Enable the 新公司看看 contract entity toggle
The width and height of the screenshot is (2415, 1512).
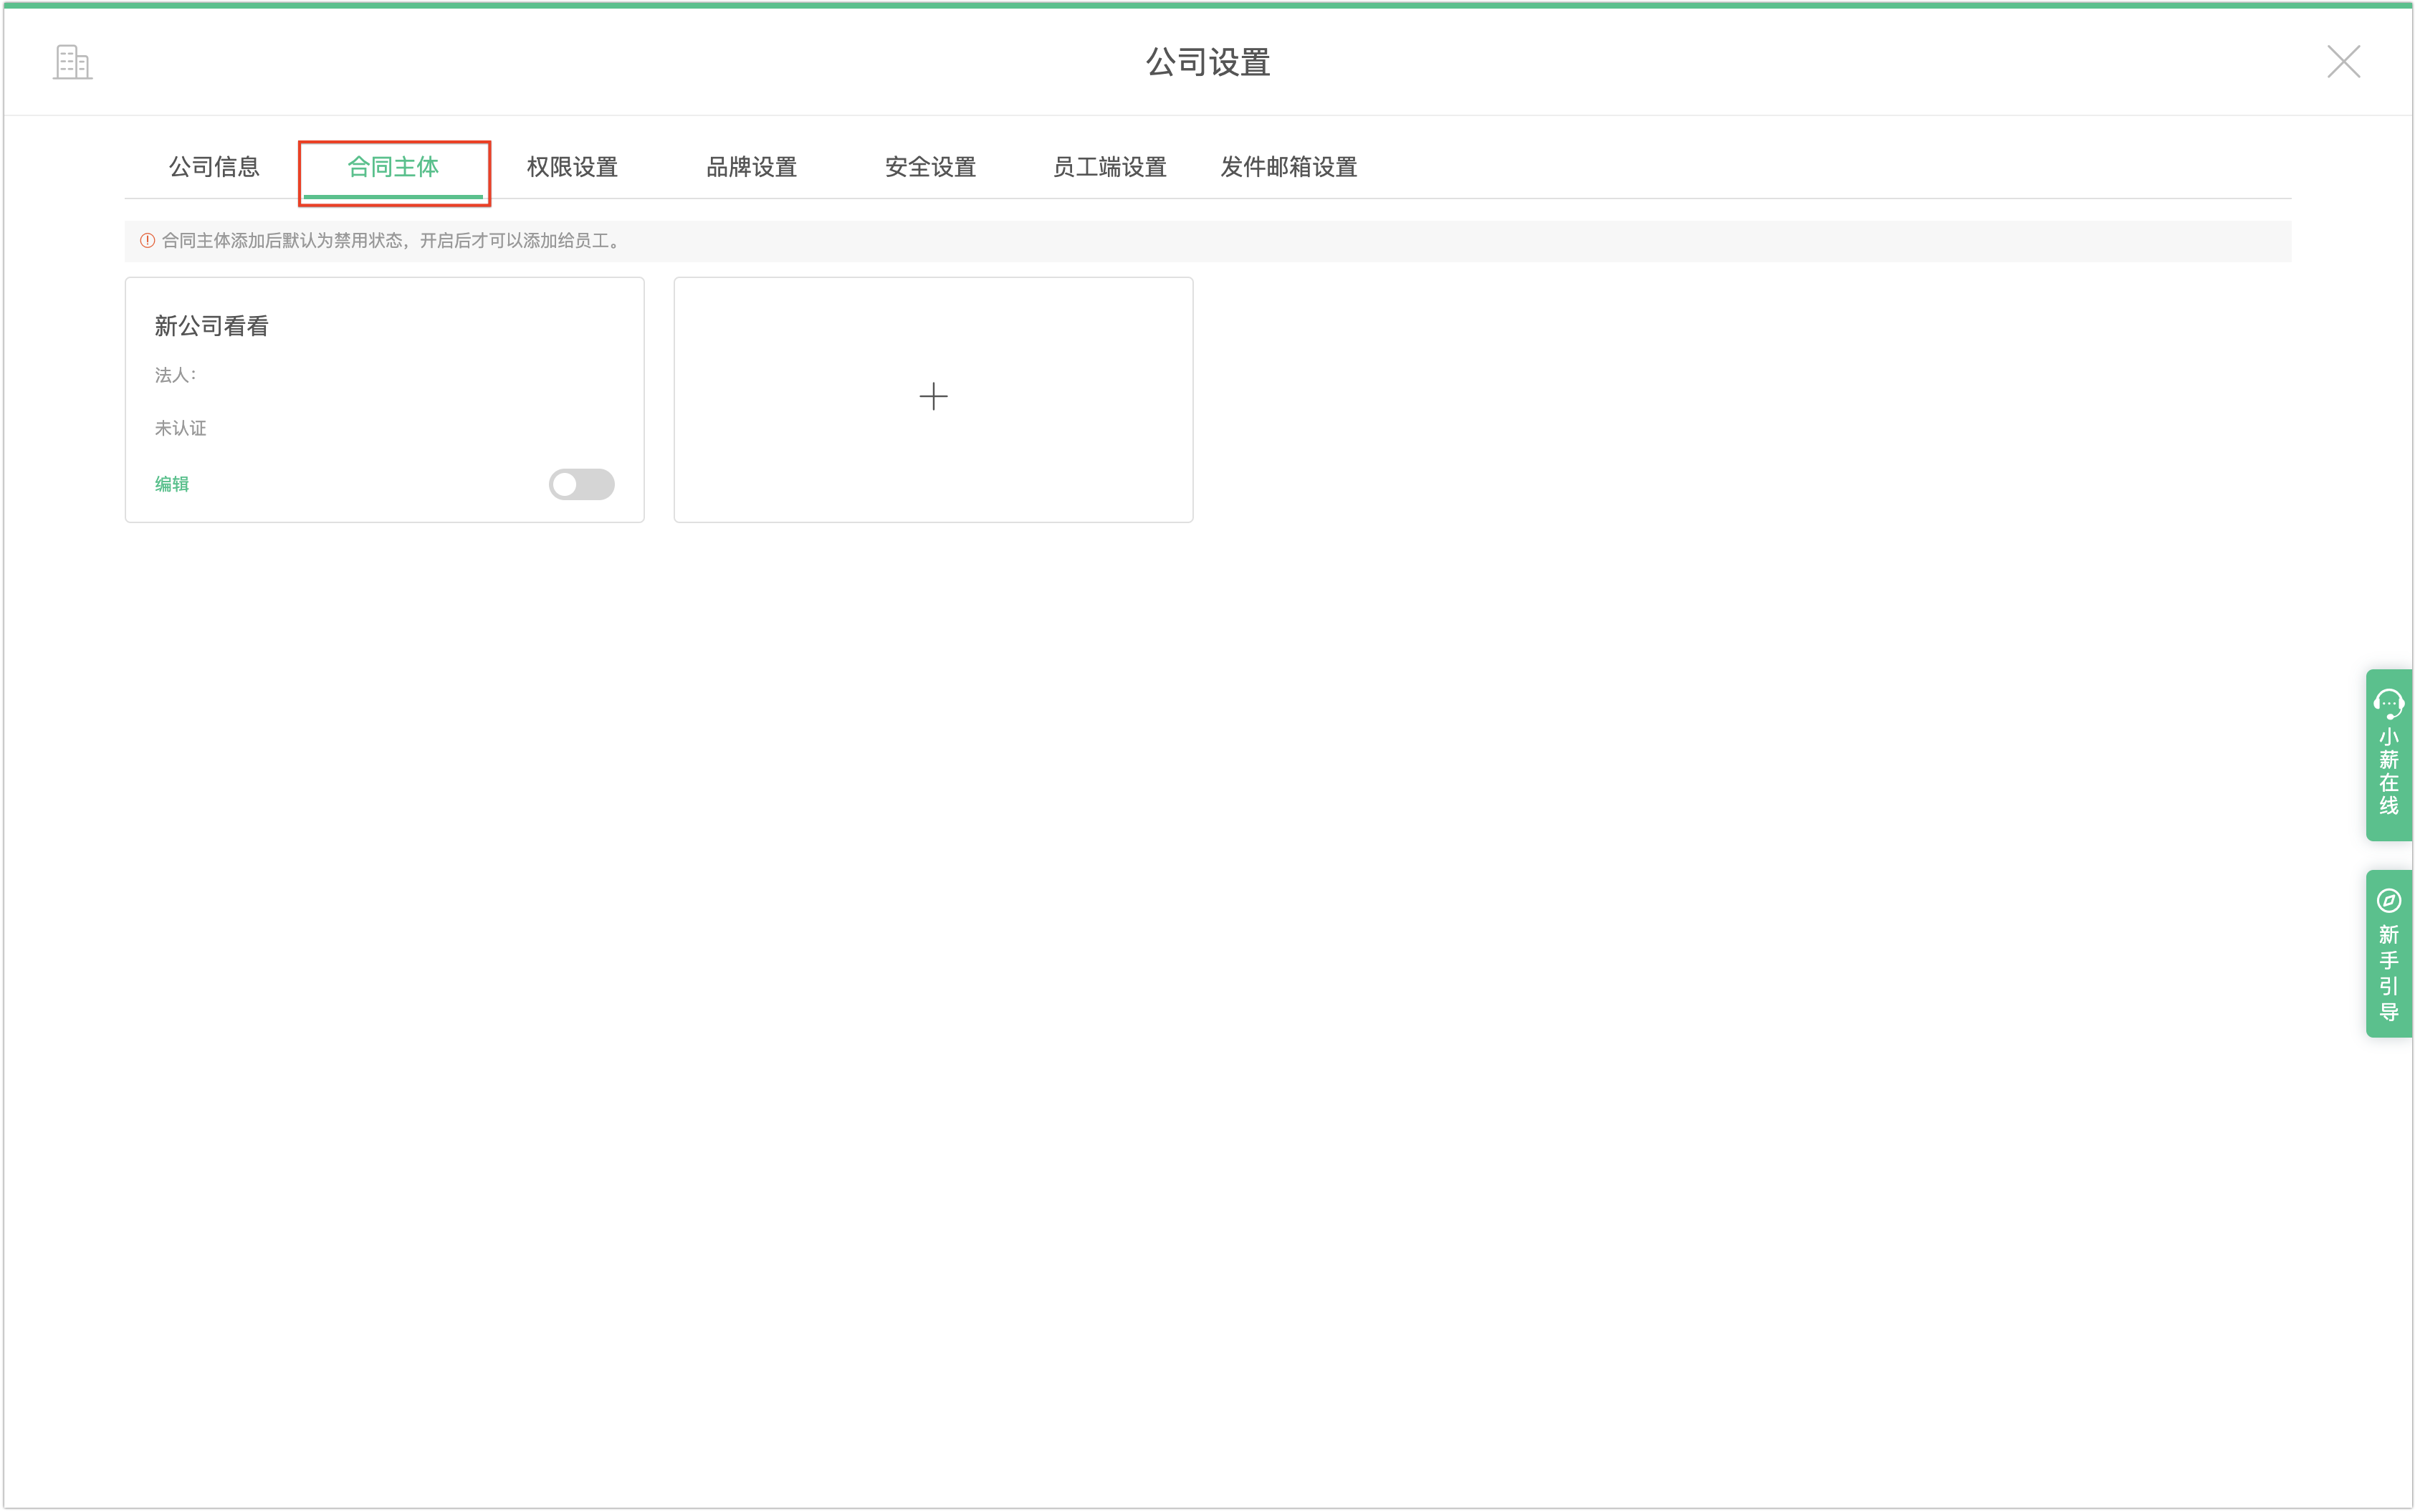pos(581,484)
